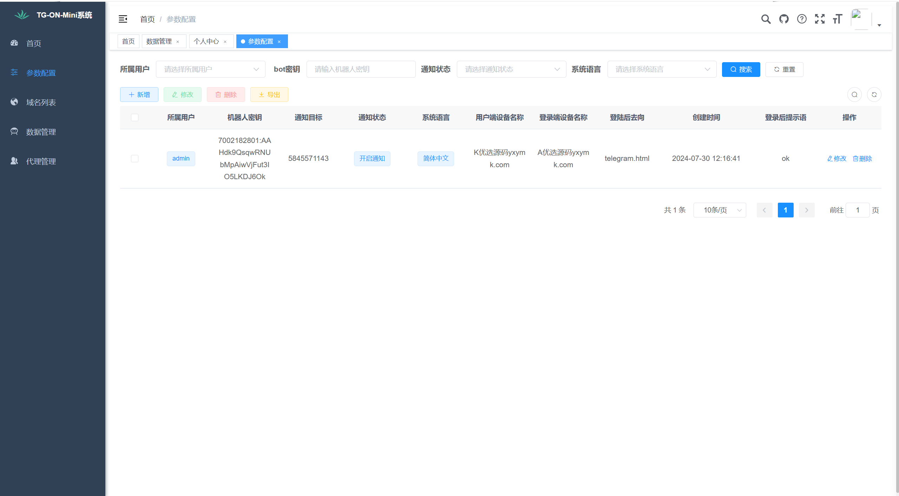Click the red 删除 toolbar button

tap(226, 94)
